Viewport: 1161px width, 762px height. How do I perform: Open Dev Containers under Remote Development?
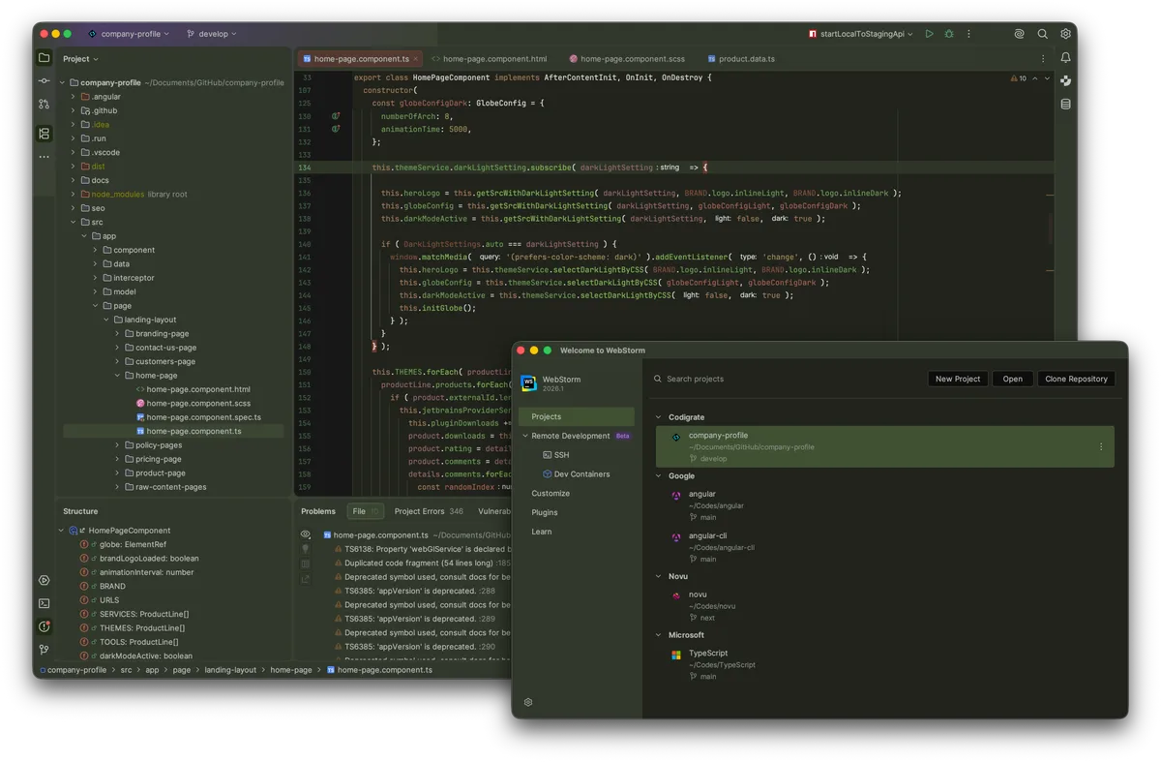pyautogui.click(x=576, y=474)
